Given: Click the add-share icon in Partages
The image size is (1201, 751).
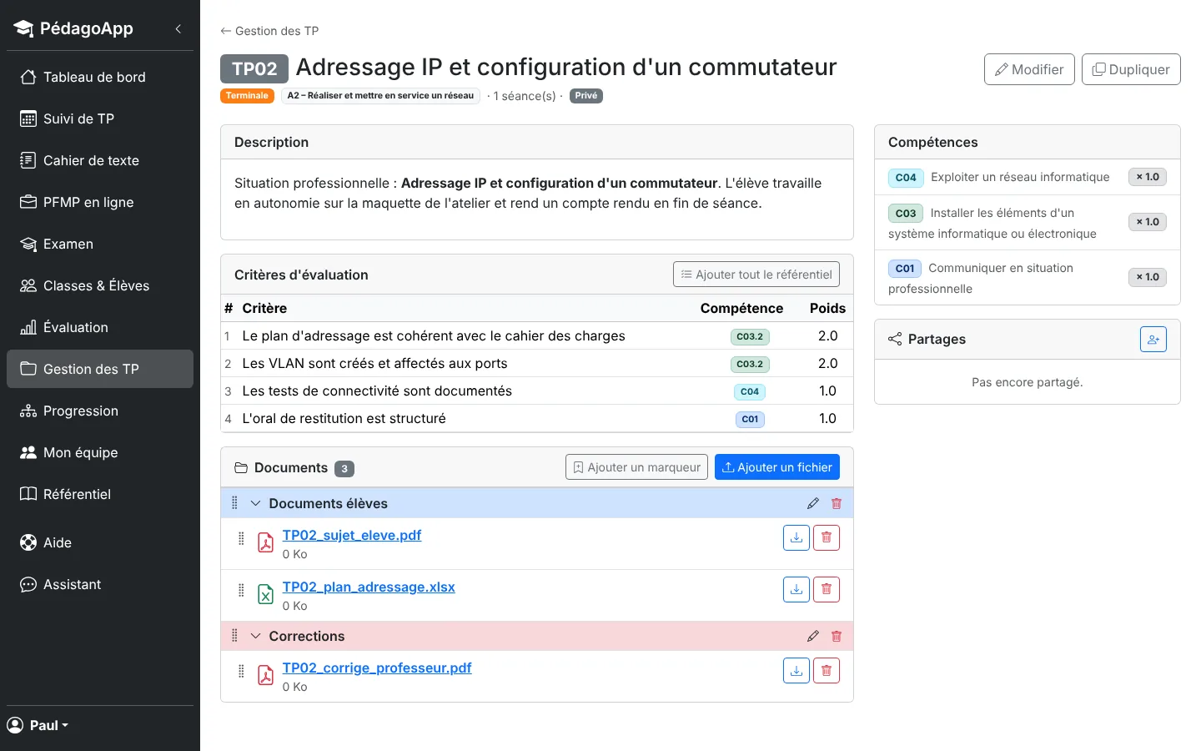Looking at the screenshot, I should 1153,340.
